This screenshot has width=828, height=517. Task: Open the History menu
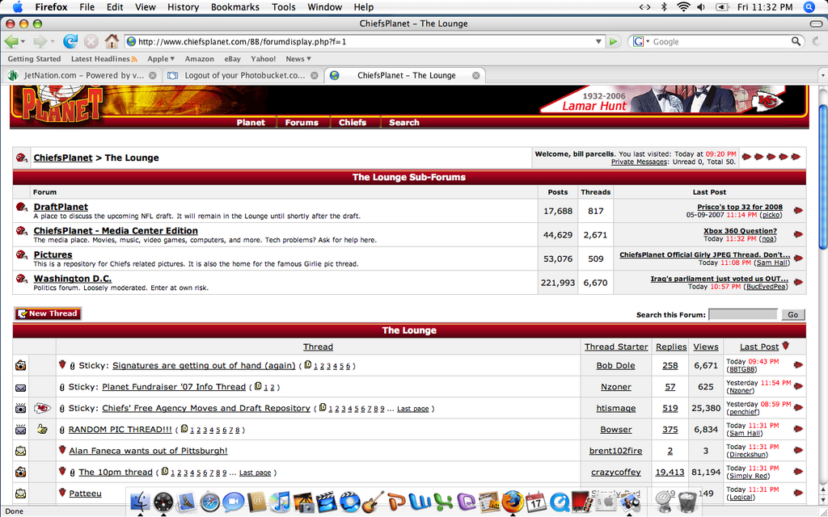[x=183, y=6]
